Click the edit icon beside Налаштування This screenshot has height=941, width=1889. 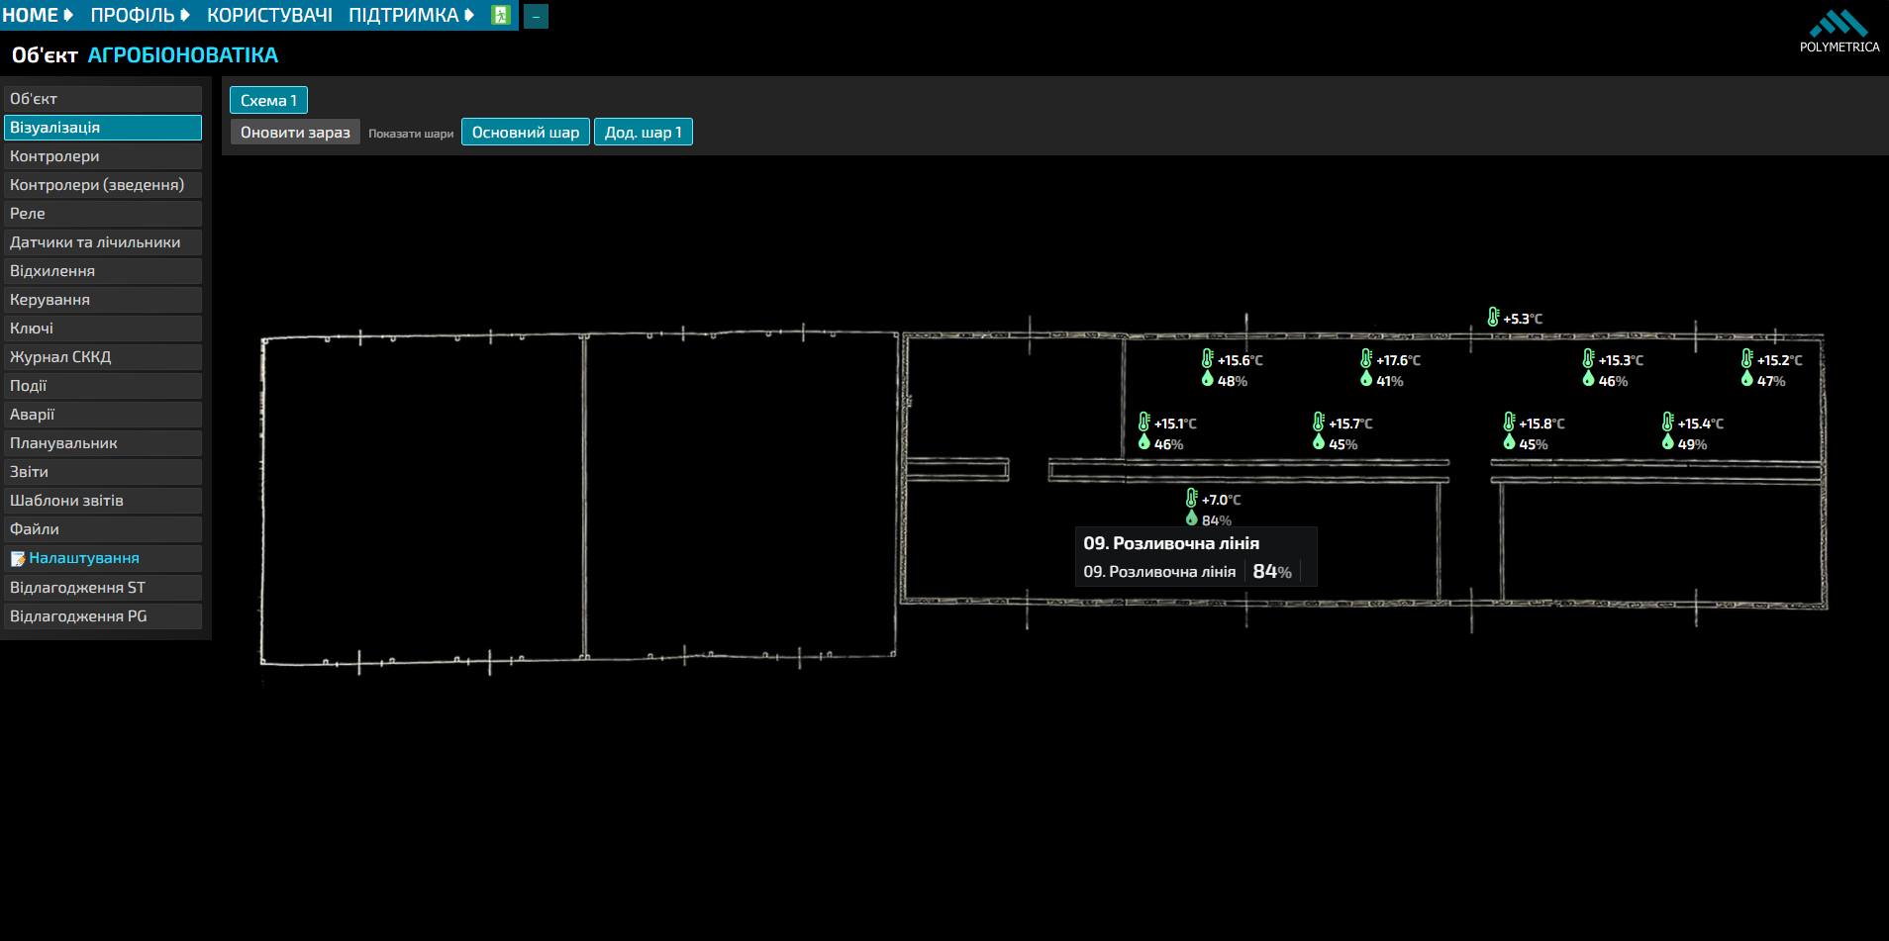click(x=18, y=559)
